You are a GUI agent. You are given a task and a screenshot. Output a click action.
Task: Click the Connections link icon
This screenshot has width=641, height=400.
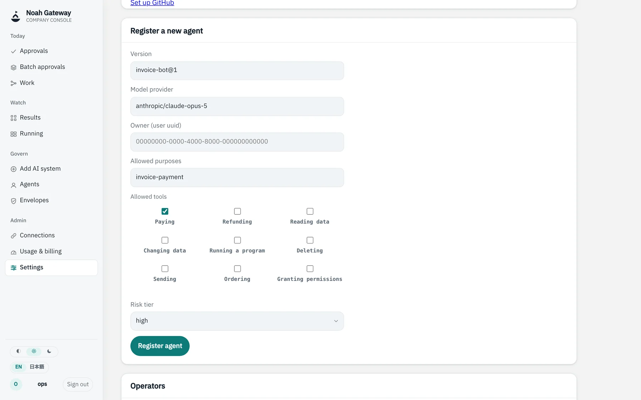(14, 236)
